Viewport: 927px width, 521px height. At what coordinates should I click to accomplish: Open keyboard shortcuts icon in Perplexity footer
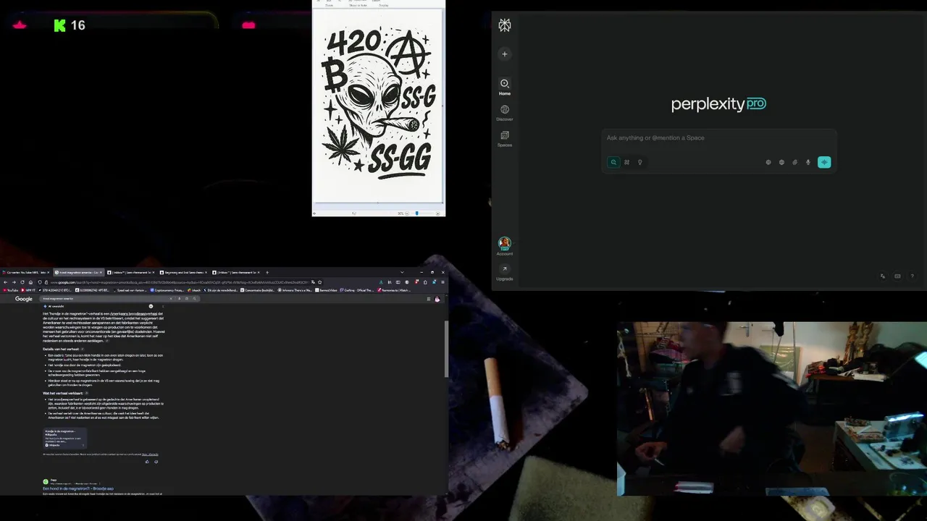[897, 276]
